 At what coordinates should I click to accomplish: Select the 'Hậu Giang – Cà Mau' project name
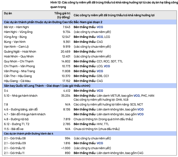(17, 81)
